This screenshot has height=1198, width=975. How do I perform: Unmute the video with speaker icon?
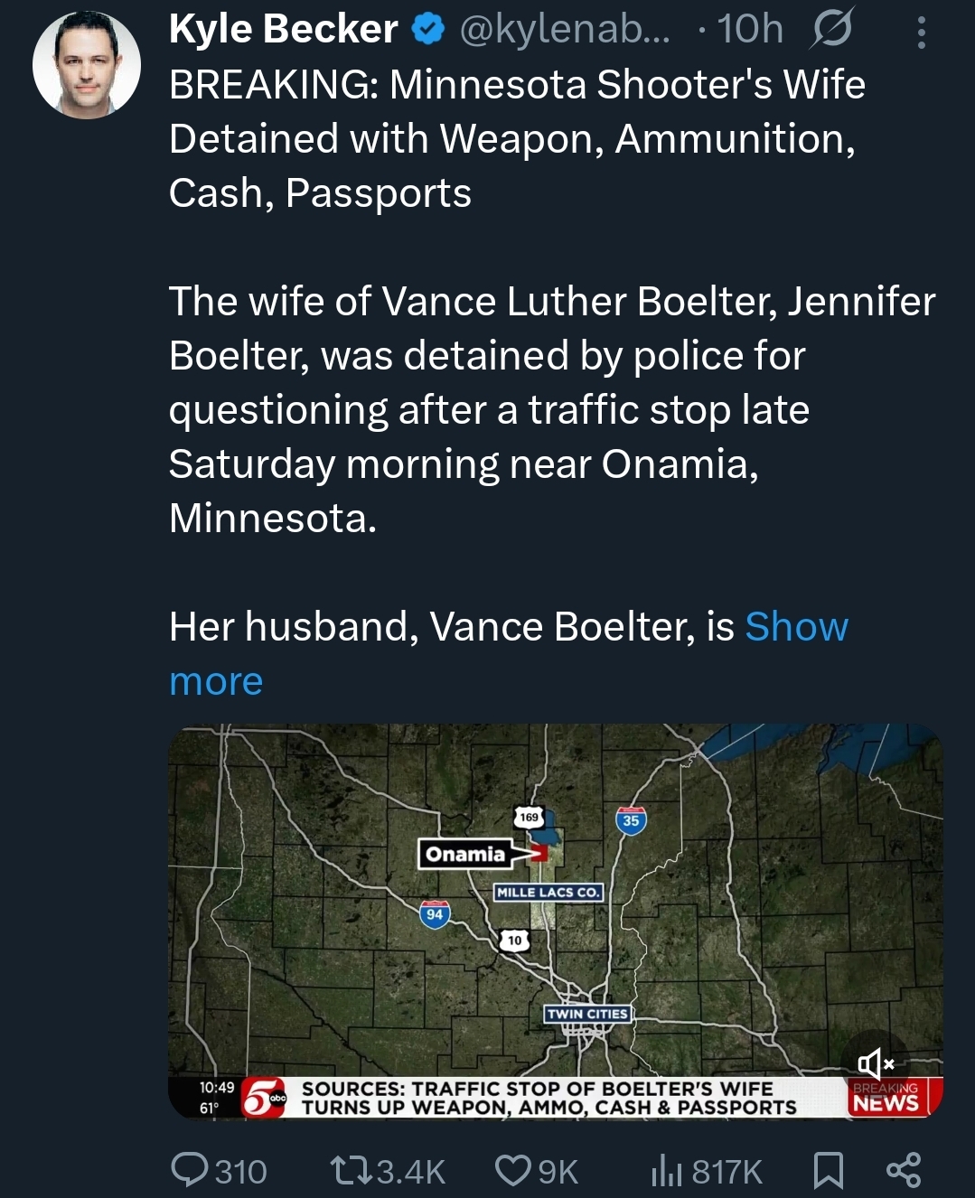[x=875, y=1062]
